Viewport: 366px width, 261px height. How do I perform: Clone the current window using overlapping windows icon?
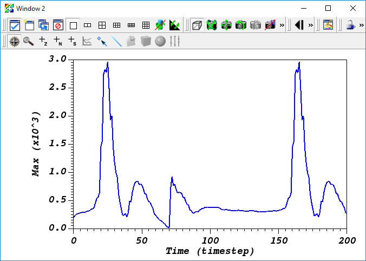click(44, 25)
